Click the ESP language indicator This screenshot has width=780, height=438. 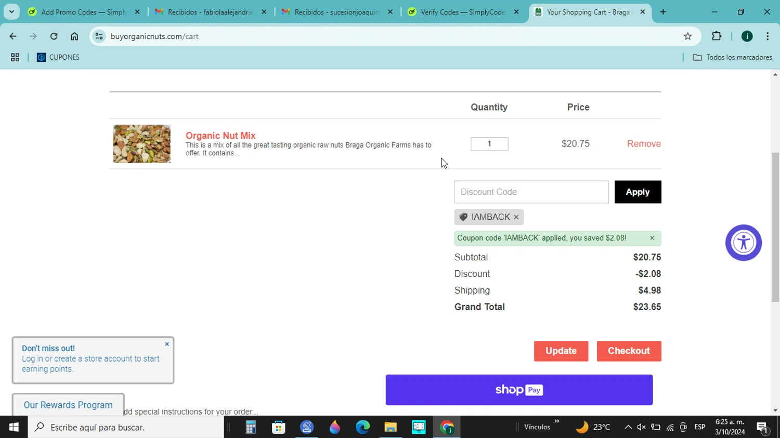coord(700,427)
